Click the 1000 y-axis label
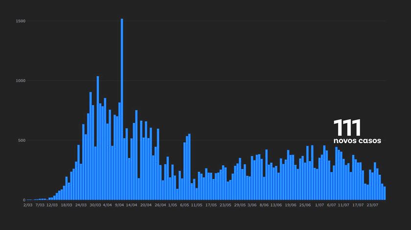Screen dimensions: 411x230 coord(21,81)
